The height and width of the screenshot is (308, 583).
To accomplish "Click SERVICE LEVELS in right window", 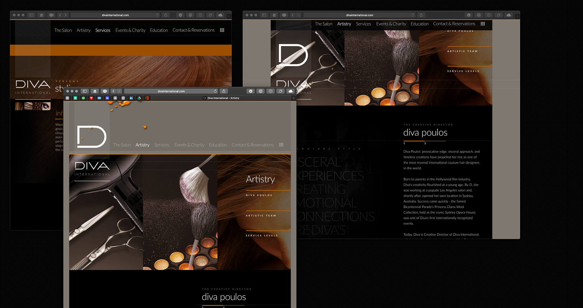I will [x=463, y=71].
